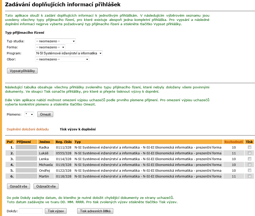This screenshot has height=216, width=255.
Task: Click the name Lenka in table
Action: (x=44, y=159)
